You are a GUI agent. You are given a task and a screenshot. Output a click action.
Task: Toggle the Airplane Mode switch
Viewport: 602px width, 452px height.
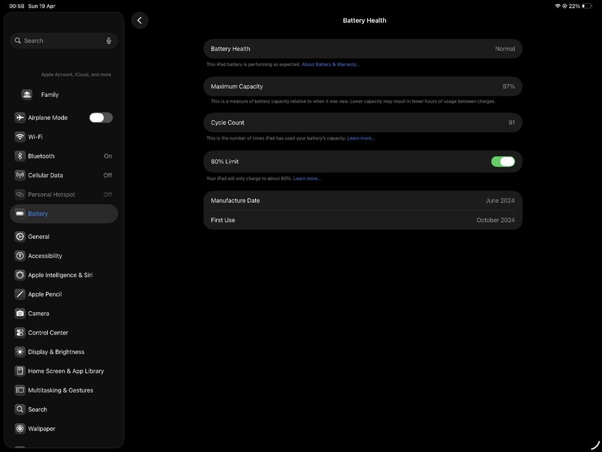pyautogui.click(x=101, y=118)
